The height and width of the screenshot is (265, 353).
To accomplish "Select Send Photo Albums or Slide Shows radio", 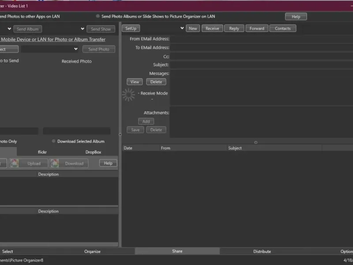I will pyautogui.click(x=98, y=16).
